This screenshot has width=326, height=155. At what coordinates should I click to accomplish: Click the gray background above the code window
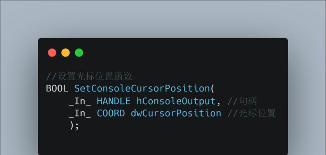[163, 19]
